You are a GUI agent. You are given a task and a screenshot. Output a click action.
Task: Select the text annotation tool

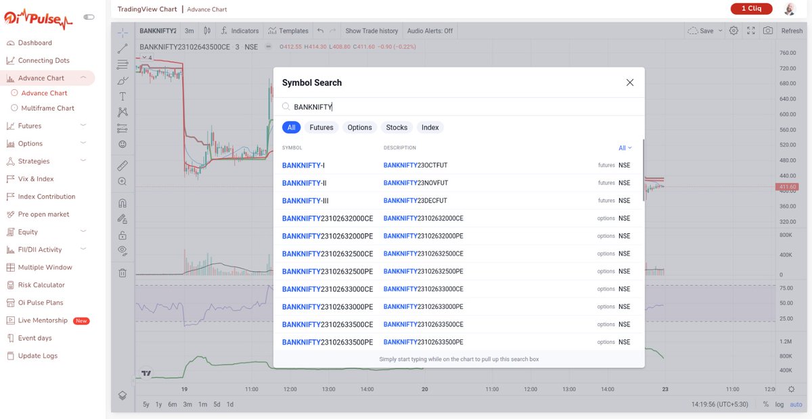click(x=122, y=97)
